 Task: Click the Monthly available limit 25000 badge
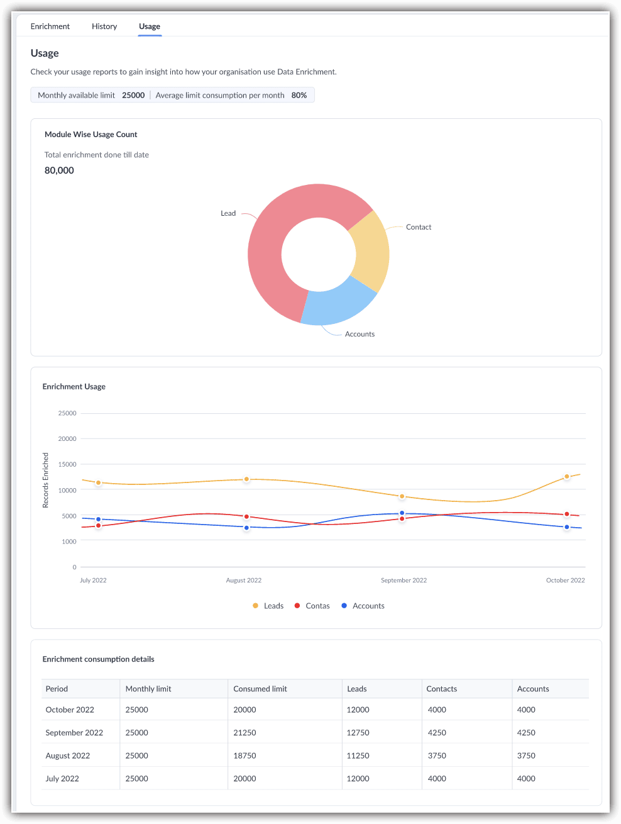pos(91,95)
